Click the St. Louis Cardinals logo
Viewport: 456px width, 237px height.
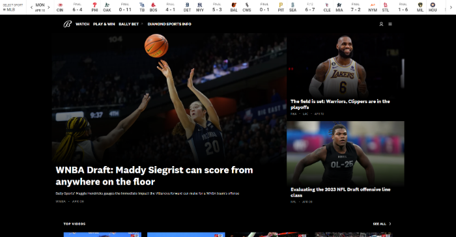tap(386, 5)
